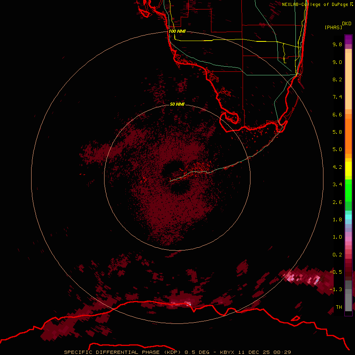This screenshot has width=355, height=355.
Task: Select the 3.4 scale value
Action: coord(337,185)
